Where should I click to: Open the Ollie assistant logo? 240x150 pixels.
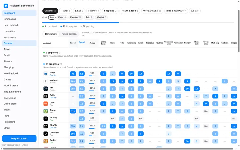click(46, 104)
